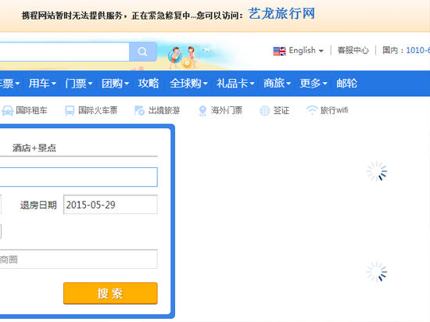430x322 pixels.
Task: Click the 国际租车 car icon
Action: [7, 111]
